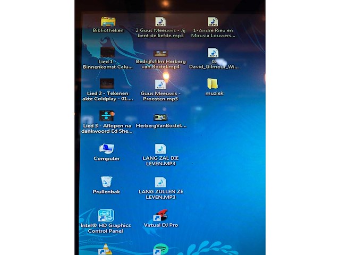Select Lied 3 - Aflopen na dankwoord file
Viewport: 340px width, 255px height.
tap(107, 116)
